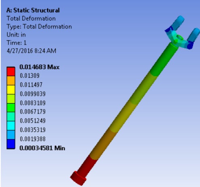200x187 pixels.
Task: Click the '4/27/2016 8:24 AM' timestamp
Action: pos(31,51)
